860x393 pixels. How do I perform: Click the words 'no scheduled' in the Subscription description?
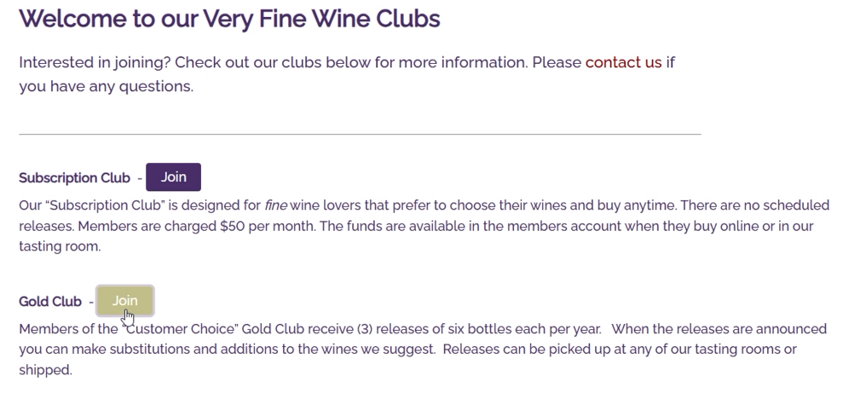(x=786, y=205)
